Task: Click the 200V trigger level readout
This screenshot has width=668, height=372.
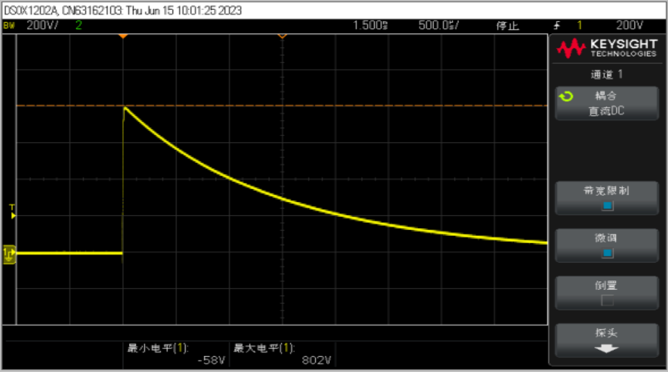Action: (x=630, y=25)
